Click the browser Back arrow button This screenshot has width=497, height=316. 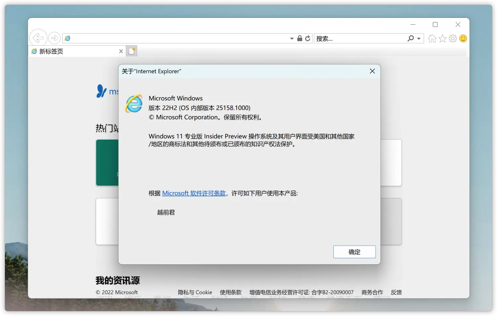[38, 38]
